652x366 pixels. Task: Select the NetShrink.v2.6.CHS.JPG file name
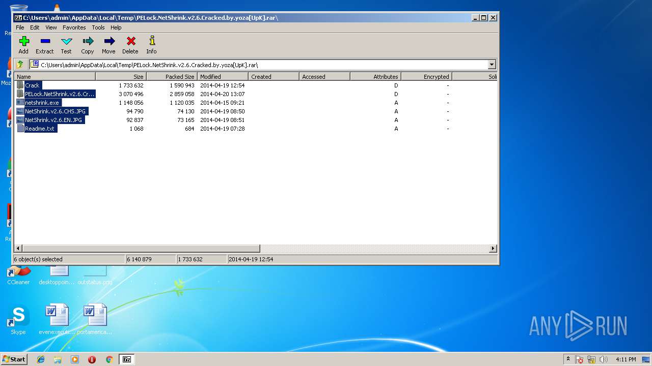(x=56, y=111)
